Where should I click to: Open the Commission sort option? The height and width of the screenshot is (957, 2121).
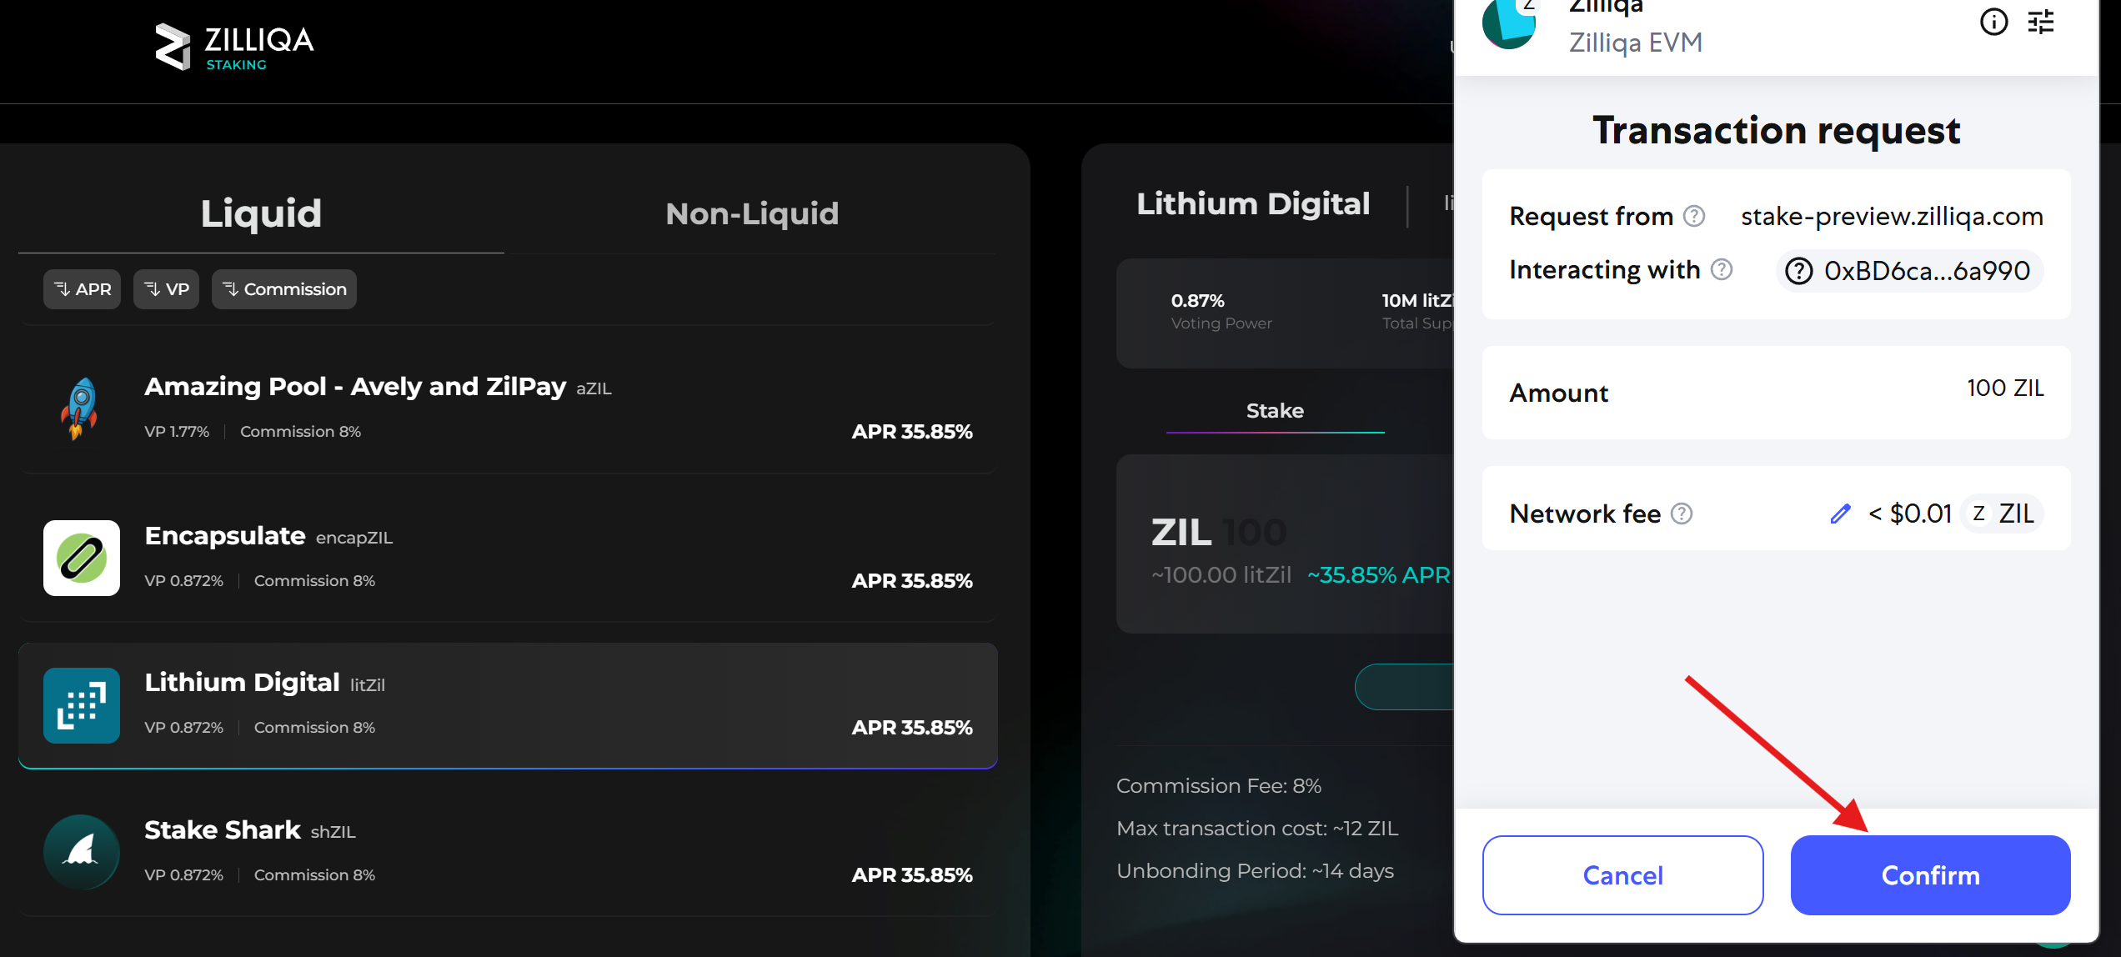[283, 288]
